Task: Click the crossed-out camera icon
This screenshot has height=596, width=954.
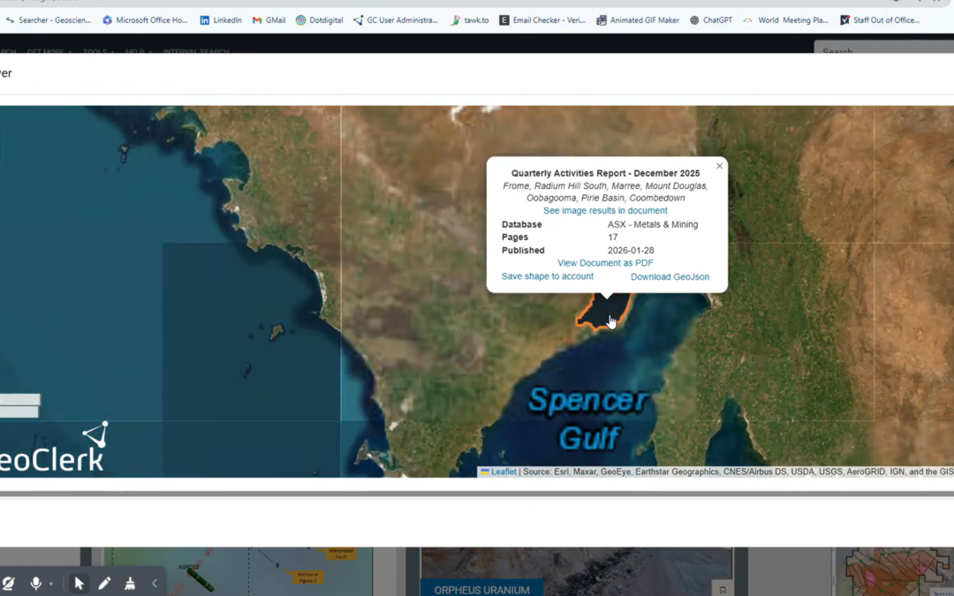Action: [11, 583]
